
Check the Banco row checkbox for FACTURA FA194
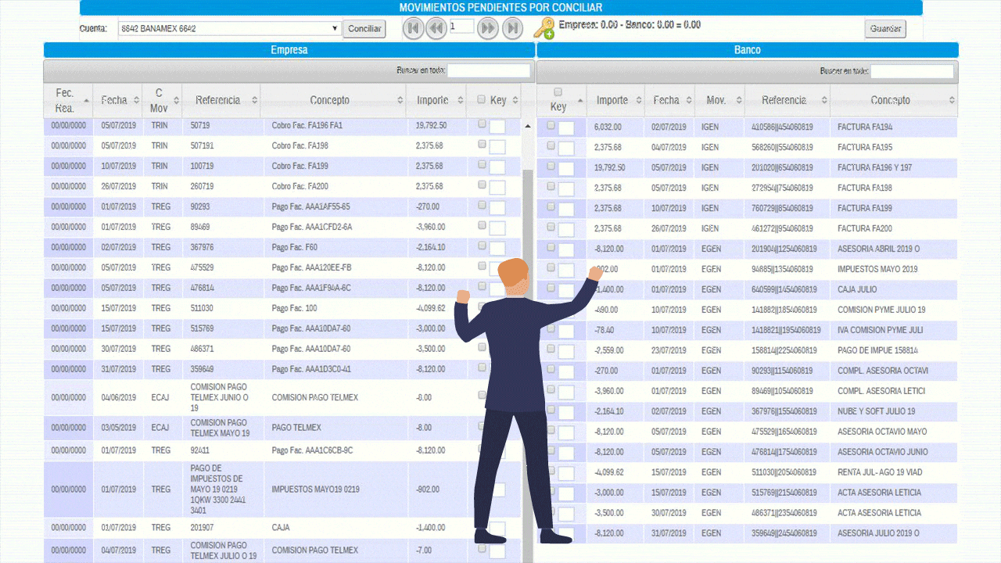click(x=551, y=125)
